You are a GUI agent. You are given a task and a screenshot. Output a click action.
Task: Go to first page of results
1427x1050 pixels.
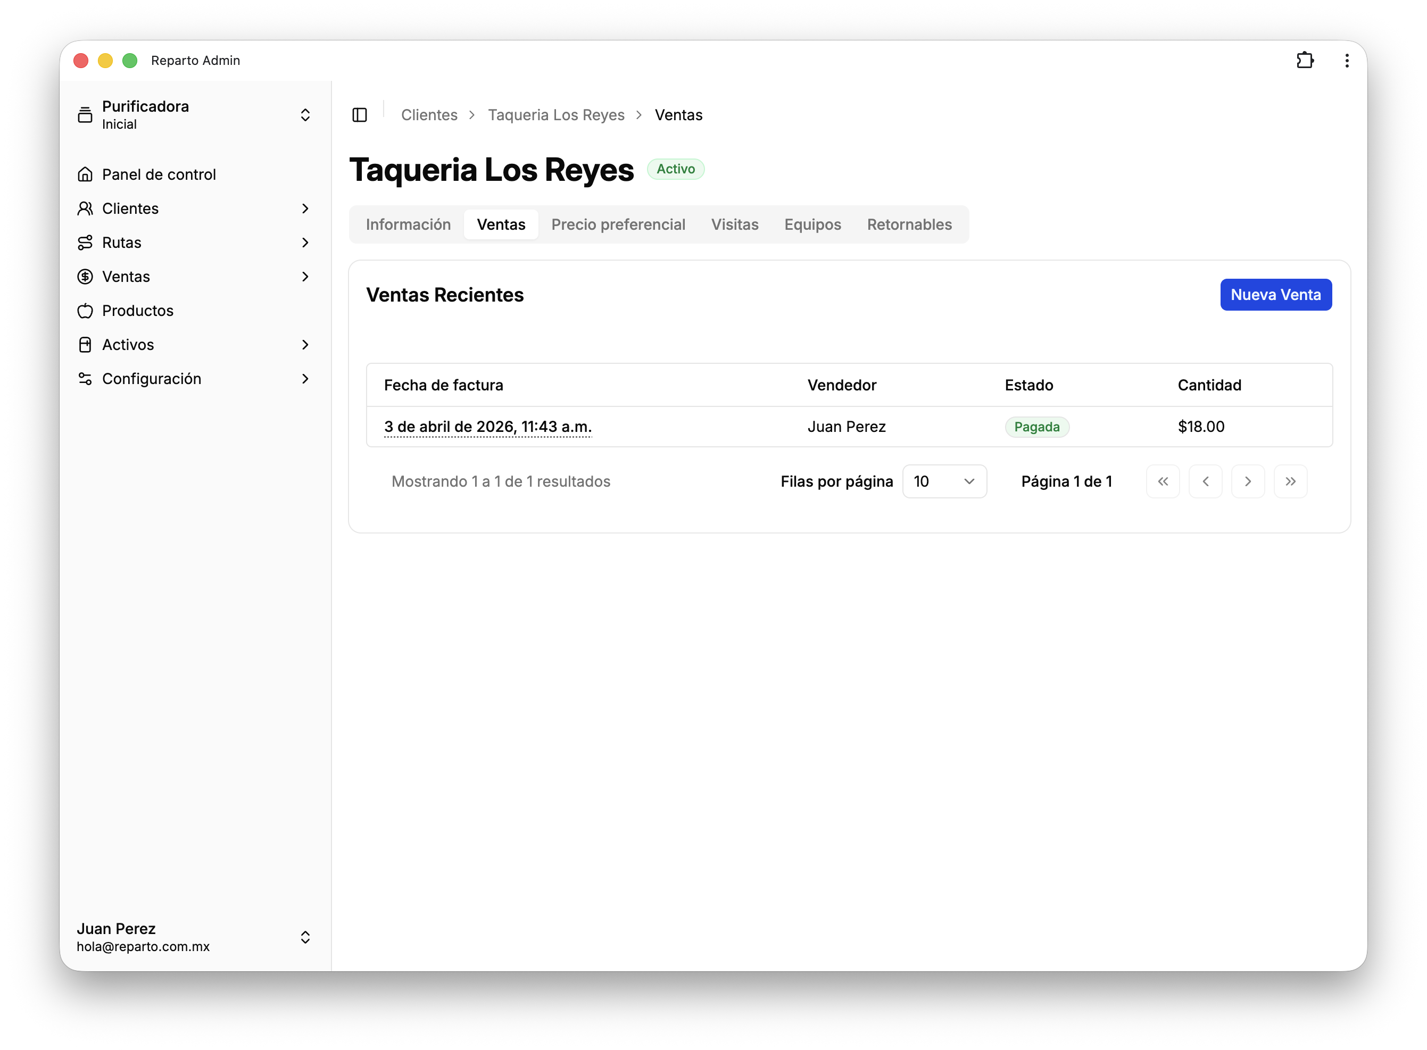[1162, 481]
